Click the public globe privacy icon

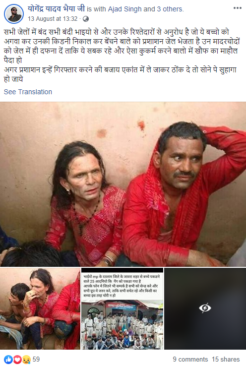coord(86,19)
